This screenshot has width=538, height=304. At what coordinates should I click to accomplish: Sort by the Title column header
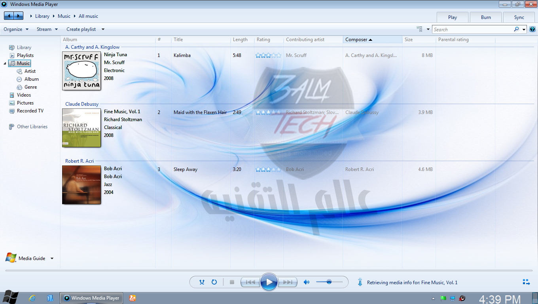201,40
